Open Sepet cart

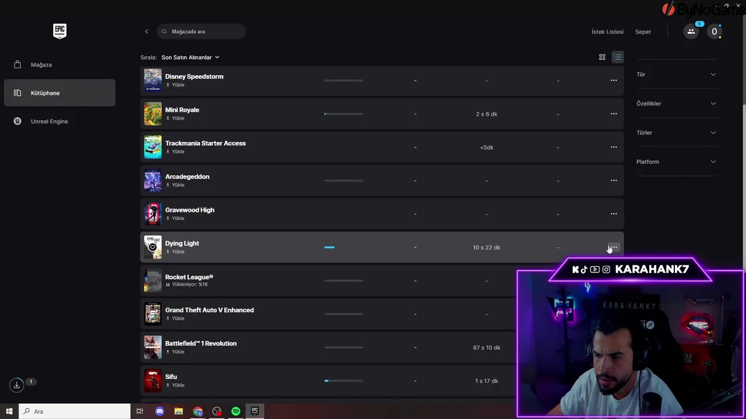[643, 31]
